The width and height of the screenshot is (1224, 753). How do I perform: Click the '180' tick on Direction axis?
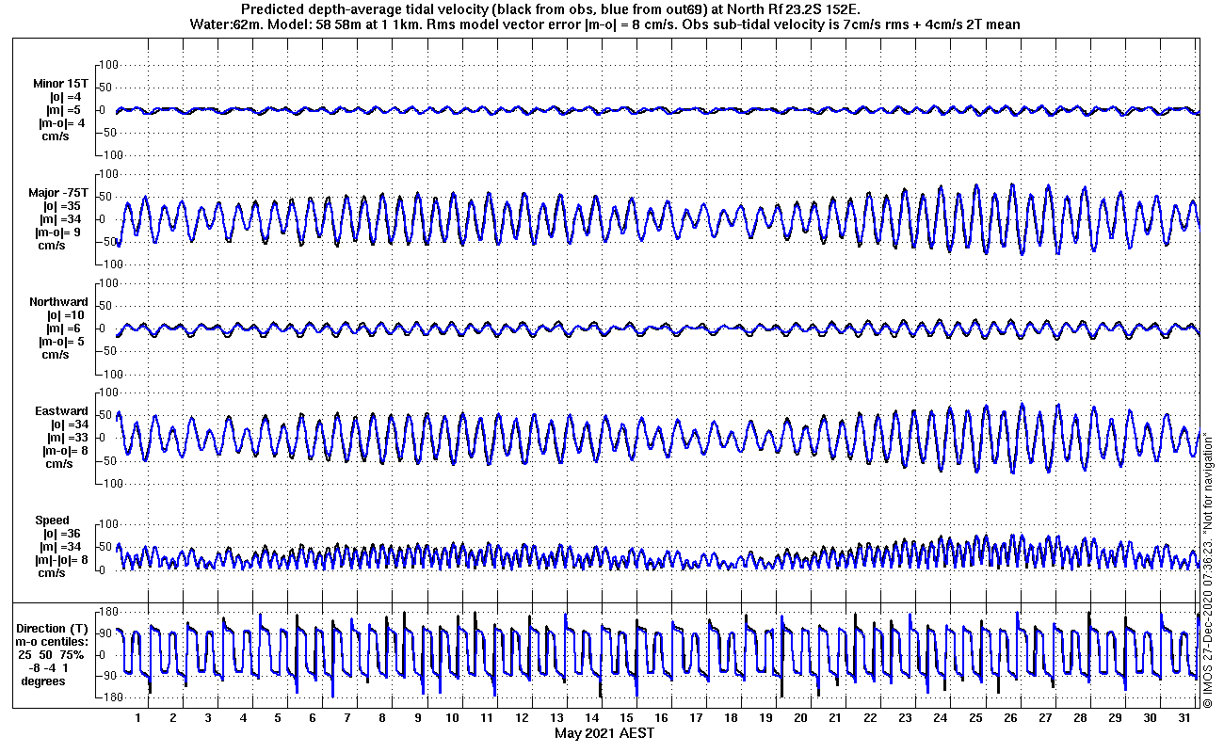(108, 613)
